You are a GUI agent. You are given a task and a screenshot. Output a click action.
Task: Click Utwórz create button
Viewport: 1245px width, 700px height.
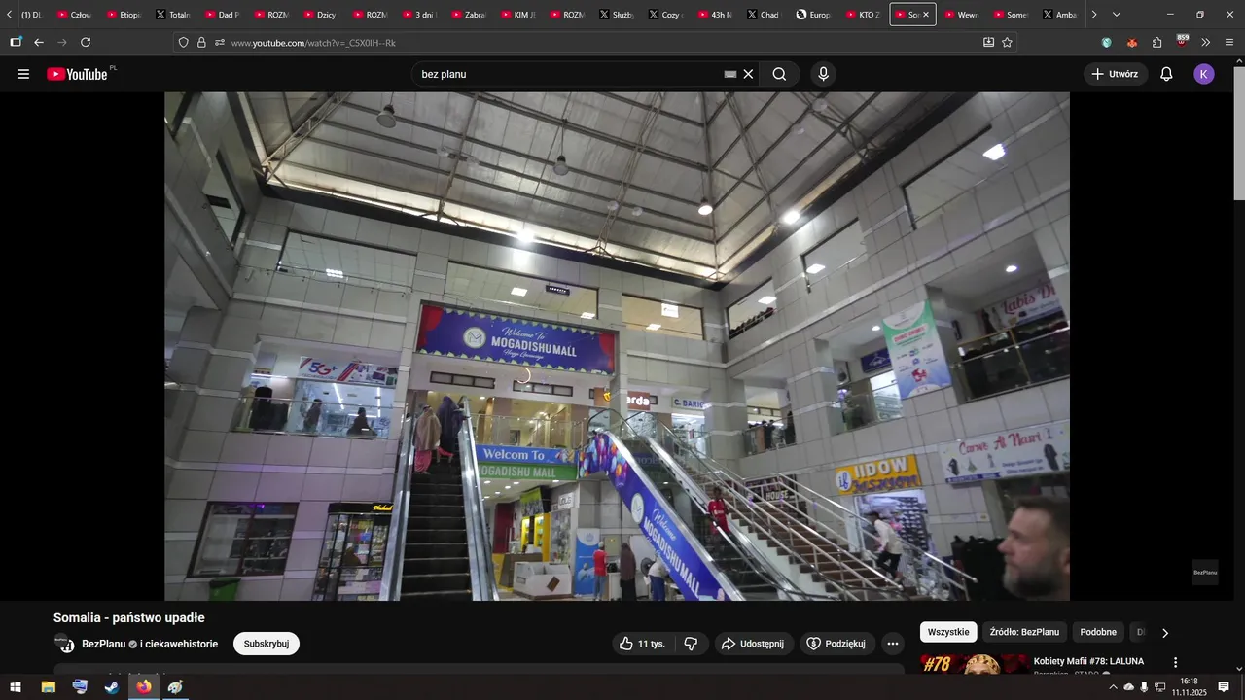point(1115,74)
